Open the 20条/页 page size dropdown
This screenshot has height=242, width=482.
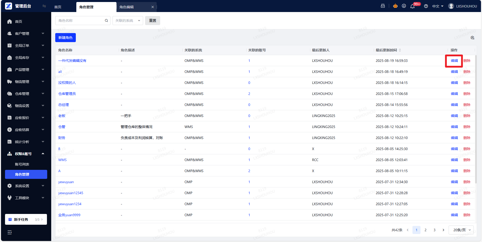462,230
